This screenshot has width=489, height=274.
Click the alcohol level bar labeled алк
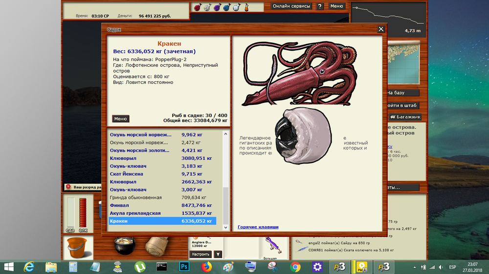click(83, 213)
